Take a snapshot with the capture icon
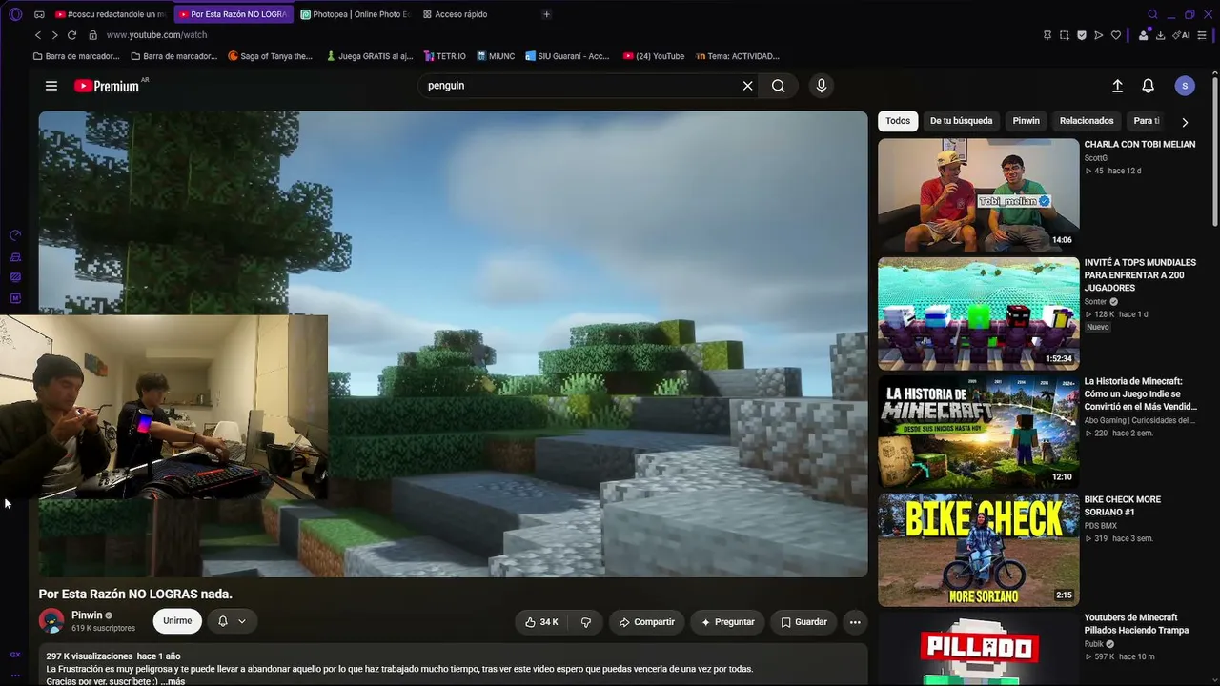 coord(1065,35)
